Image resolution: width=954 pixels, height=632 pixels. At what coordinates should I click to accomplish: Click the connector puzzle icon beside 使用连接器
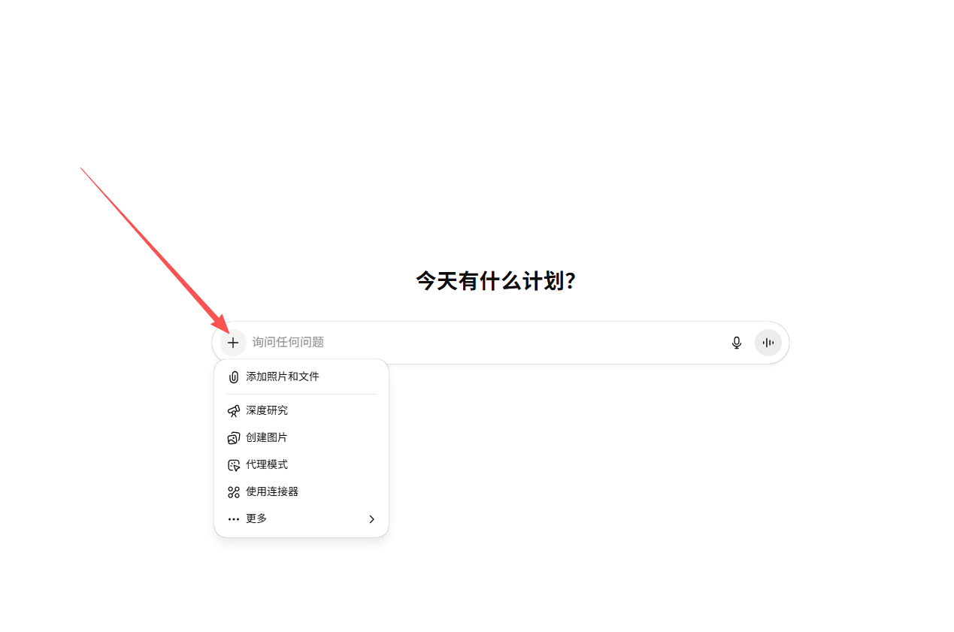point(233,491)
